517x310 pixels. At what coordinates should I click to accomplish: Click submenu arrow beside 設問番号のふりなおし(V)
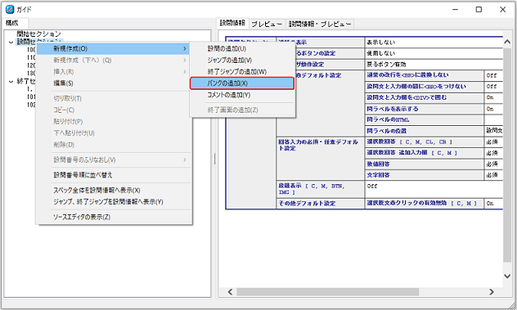click(x=184, y=160)
